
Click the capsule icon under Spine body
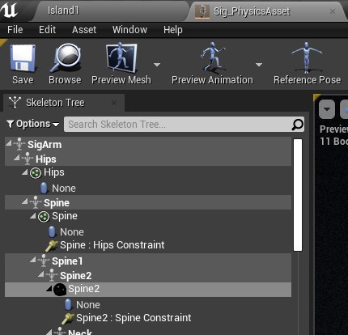point(52,231)
